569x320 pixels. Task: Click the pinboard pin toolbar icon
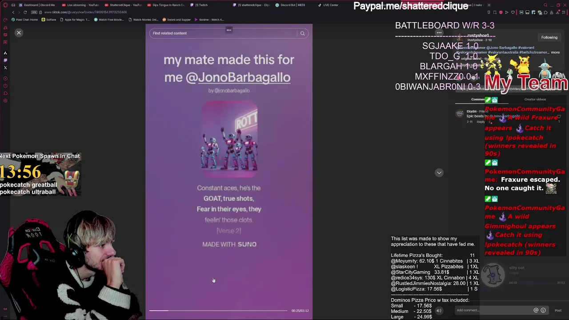point(489,12)
